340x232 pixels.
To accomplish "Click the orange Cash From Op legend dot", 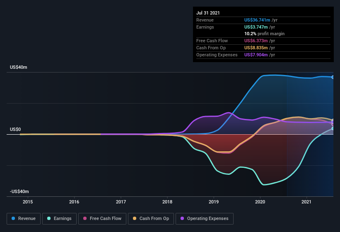I will tap(135, 218).
